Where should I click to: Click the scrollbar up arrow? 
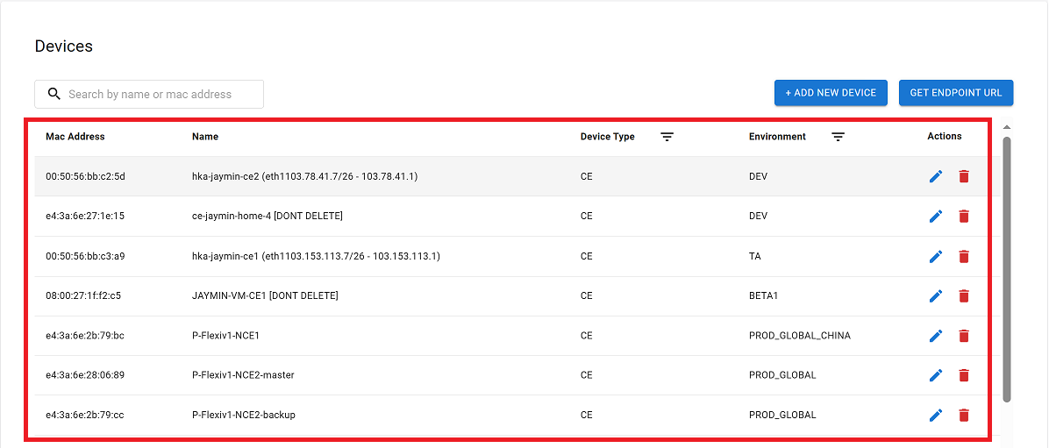pyautogui.click(x=1007, y=127)
